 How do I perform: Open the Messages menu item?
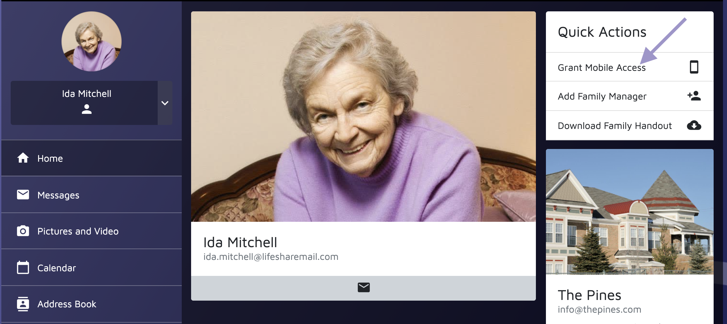pyautogui.click(x=92, y=195)
